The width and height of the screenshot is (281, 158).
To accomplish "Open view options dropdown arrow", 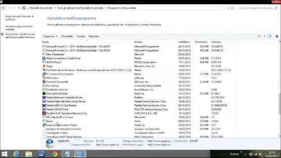I will coord(264,36).
